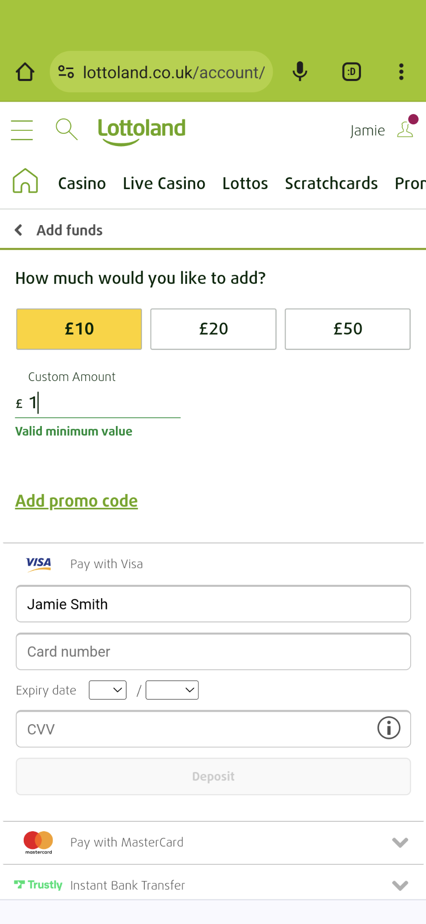Click the Add promo code link
The width and height of the screenshot is (426, 924).
(x=76, y=501)
